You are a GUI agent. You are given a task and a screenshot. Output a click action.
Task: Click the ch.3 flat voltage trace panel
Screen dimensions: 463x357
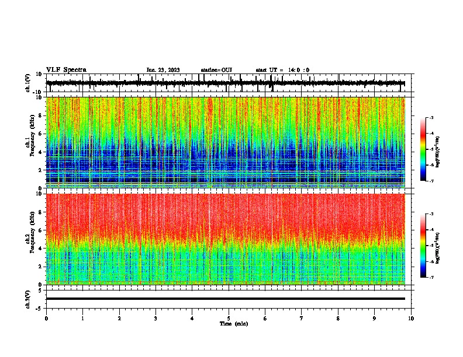(x=229, y=299)
